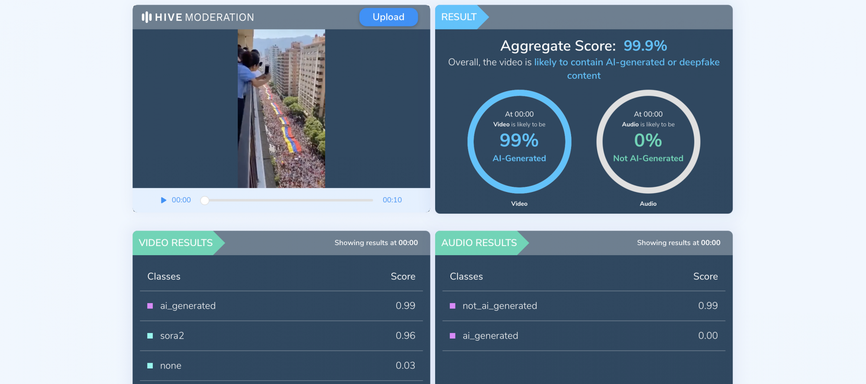Click the purple swatch beside video ai_generated

[150, 306]
